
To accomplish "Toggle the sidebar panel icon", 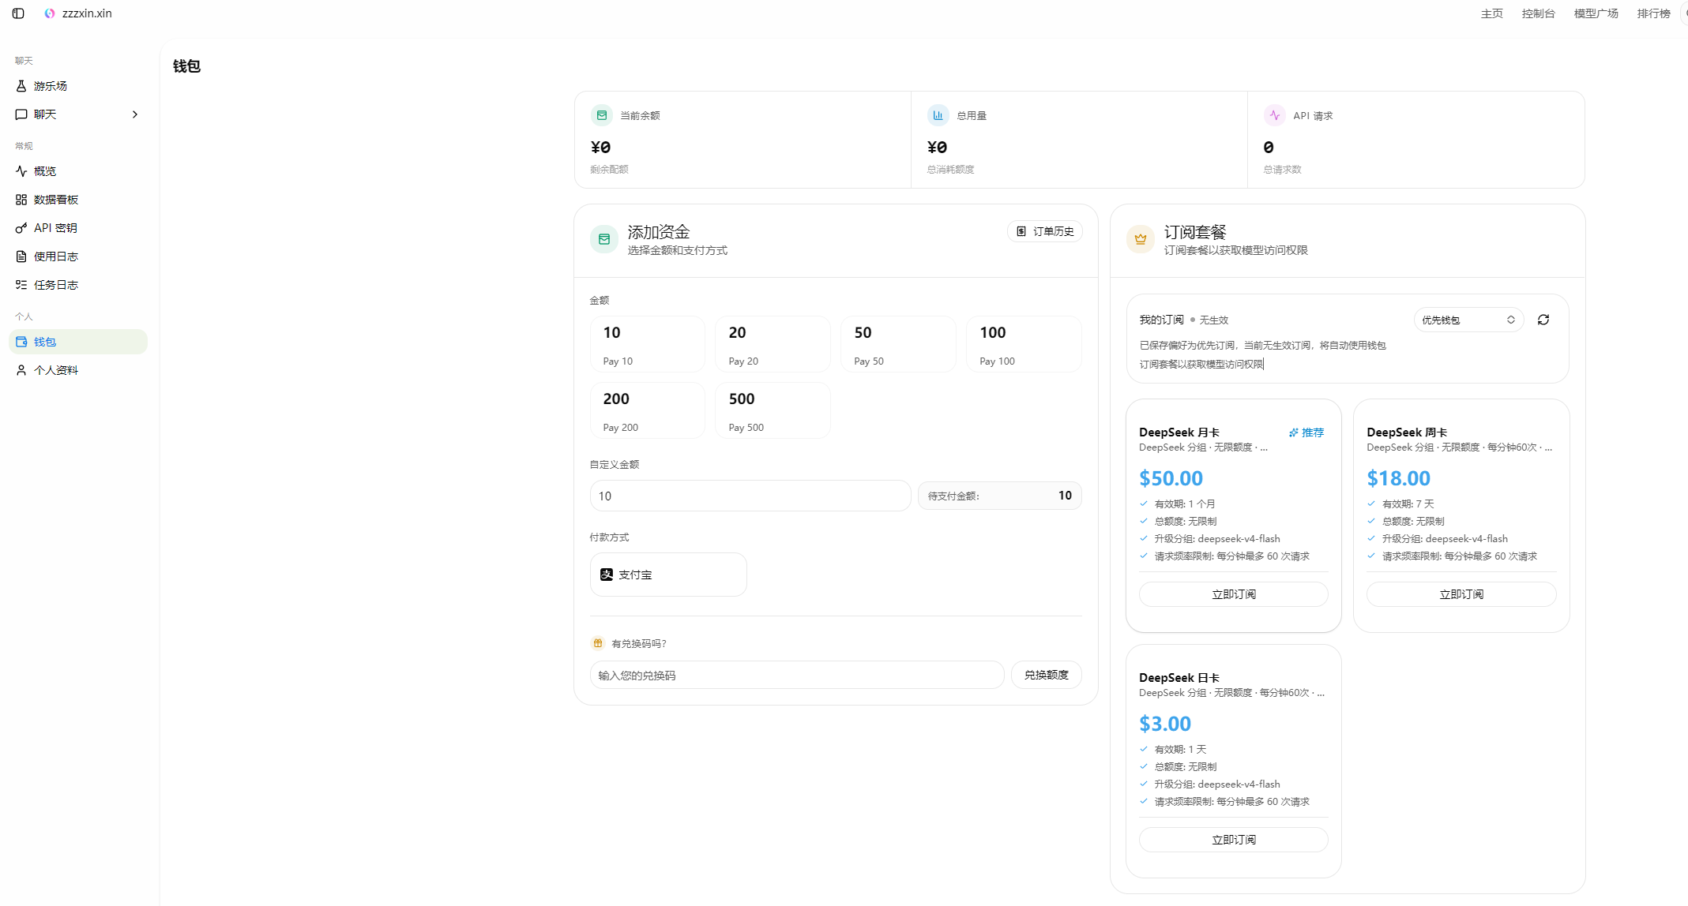I will click(x=18, y=13).
